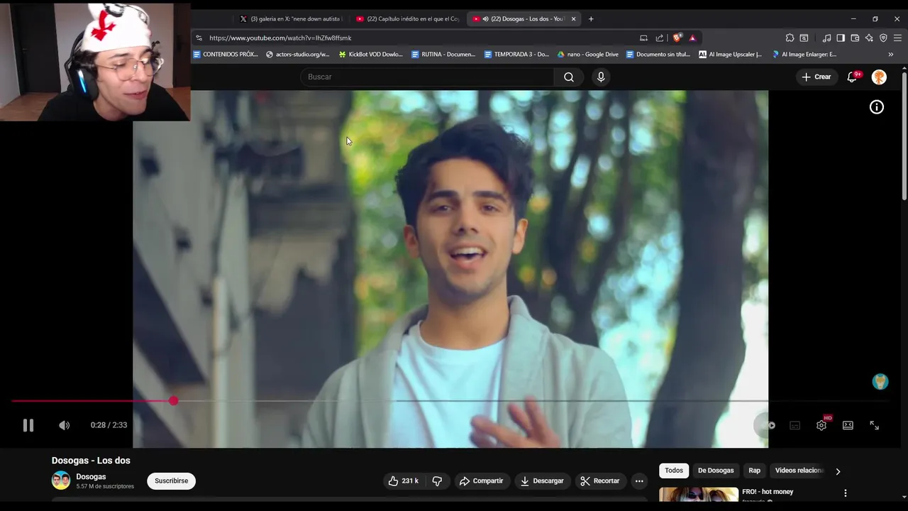Screen dimensions: 908x511
Task: Mute the video using the speaker icon
Action: coord(64,425)
